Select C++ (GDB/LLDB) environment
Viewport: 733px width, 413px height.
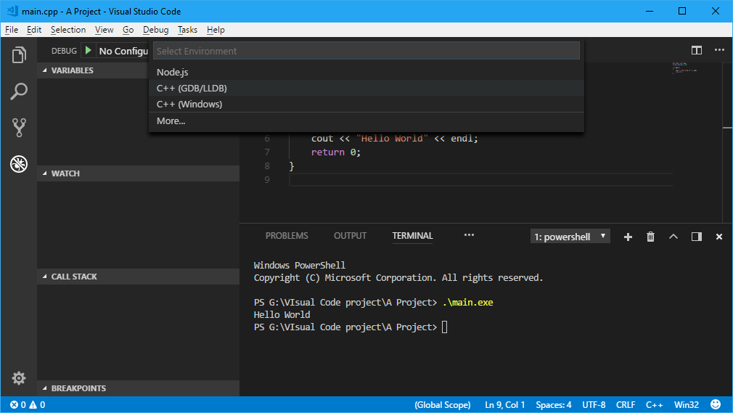(x=366, y=88)
